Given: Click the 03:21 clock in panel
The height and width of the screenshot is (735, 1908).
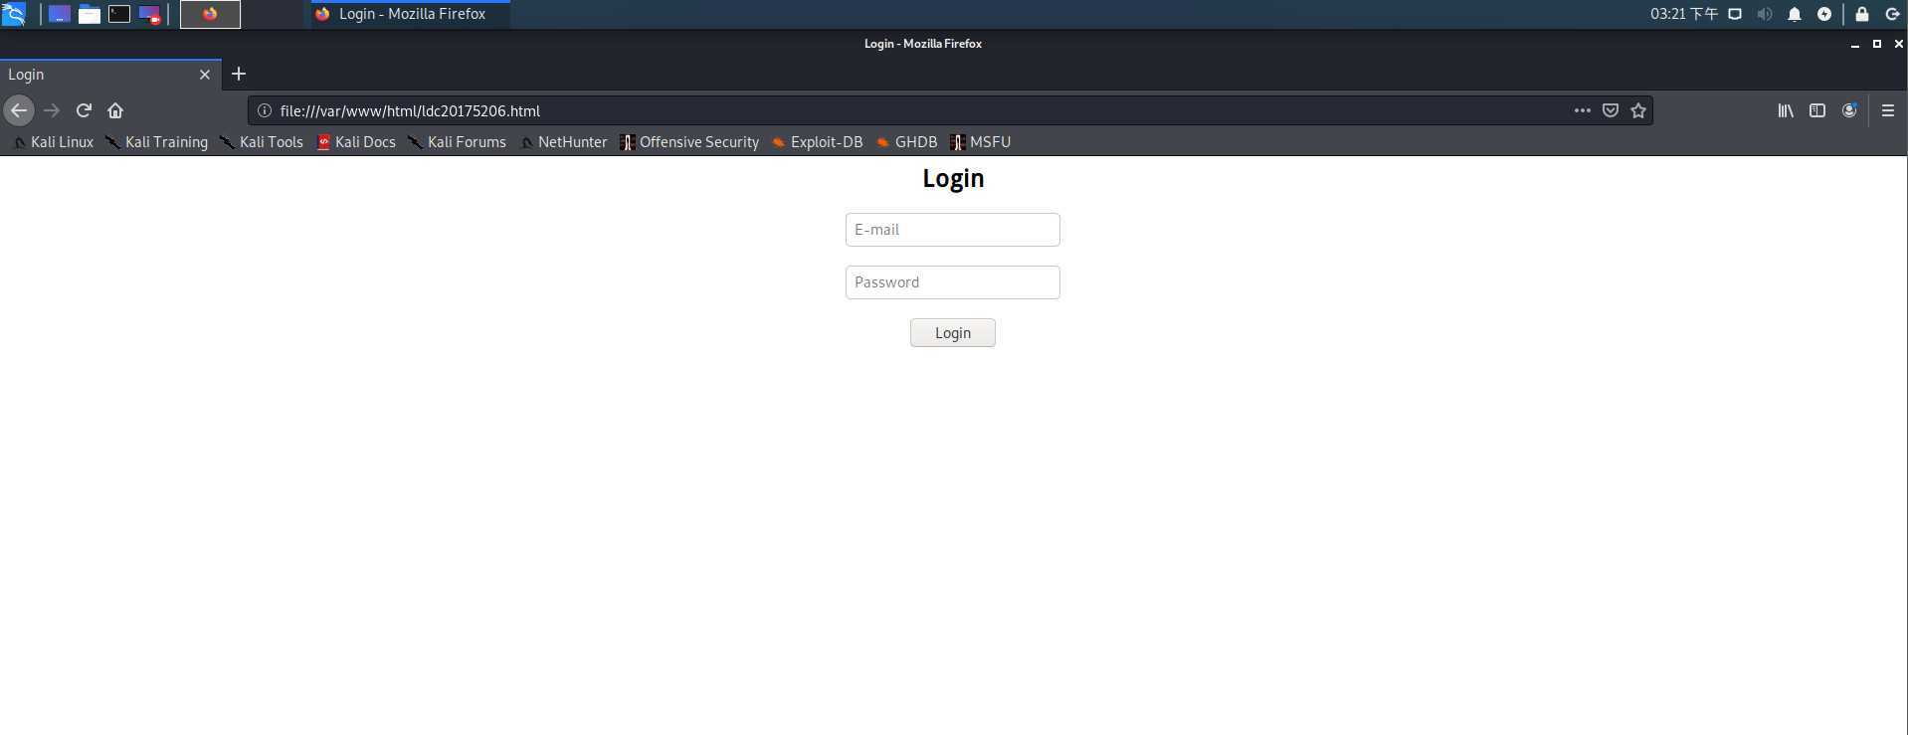Looking at the screenshot, I should coord(1684,14).
